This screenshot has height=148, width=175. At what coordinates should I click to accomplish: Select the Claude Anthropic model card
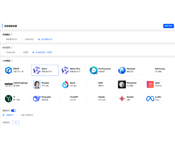point(101,99)
